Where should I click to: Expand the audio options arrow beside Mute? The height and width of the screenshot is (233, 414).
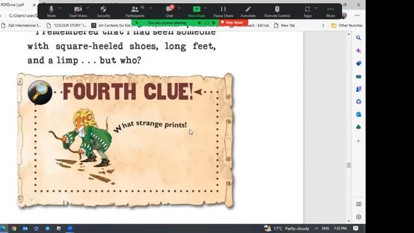click(x=60, y=8)
